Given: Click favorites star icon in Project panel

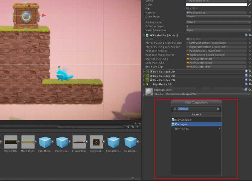Looking at the screenshot, I should (138, 127).
